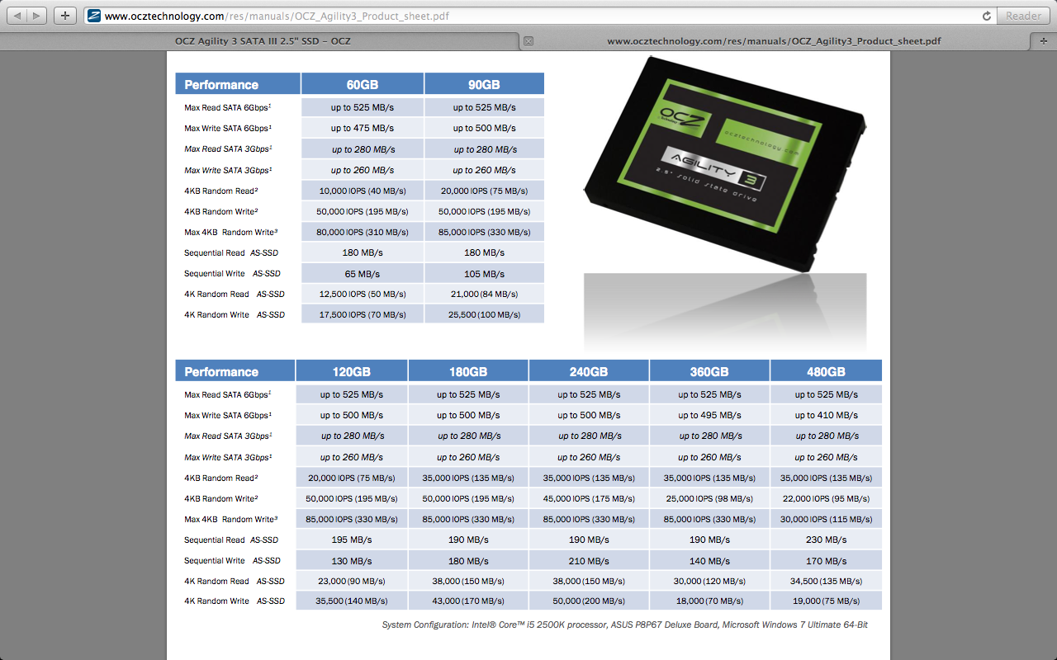Select '21,000 (84 MB/s)' cell
The image size is (1057, 660).
click(x=484, y=294)
